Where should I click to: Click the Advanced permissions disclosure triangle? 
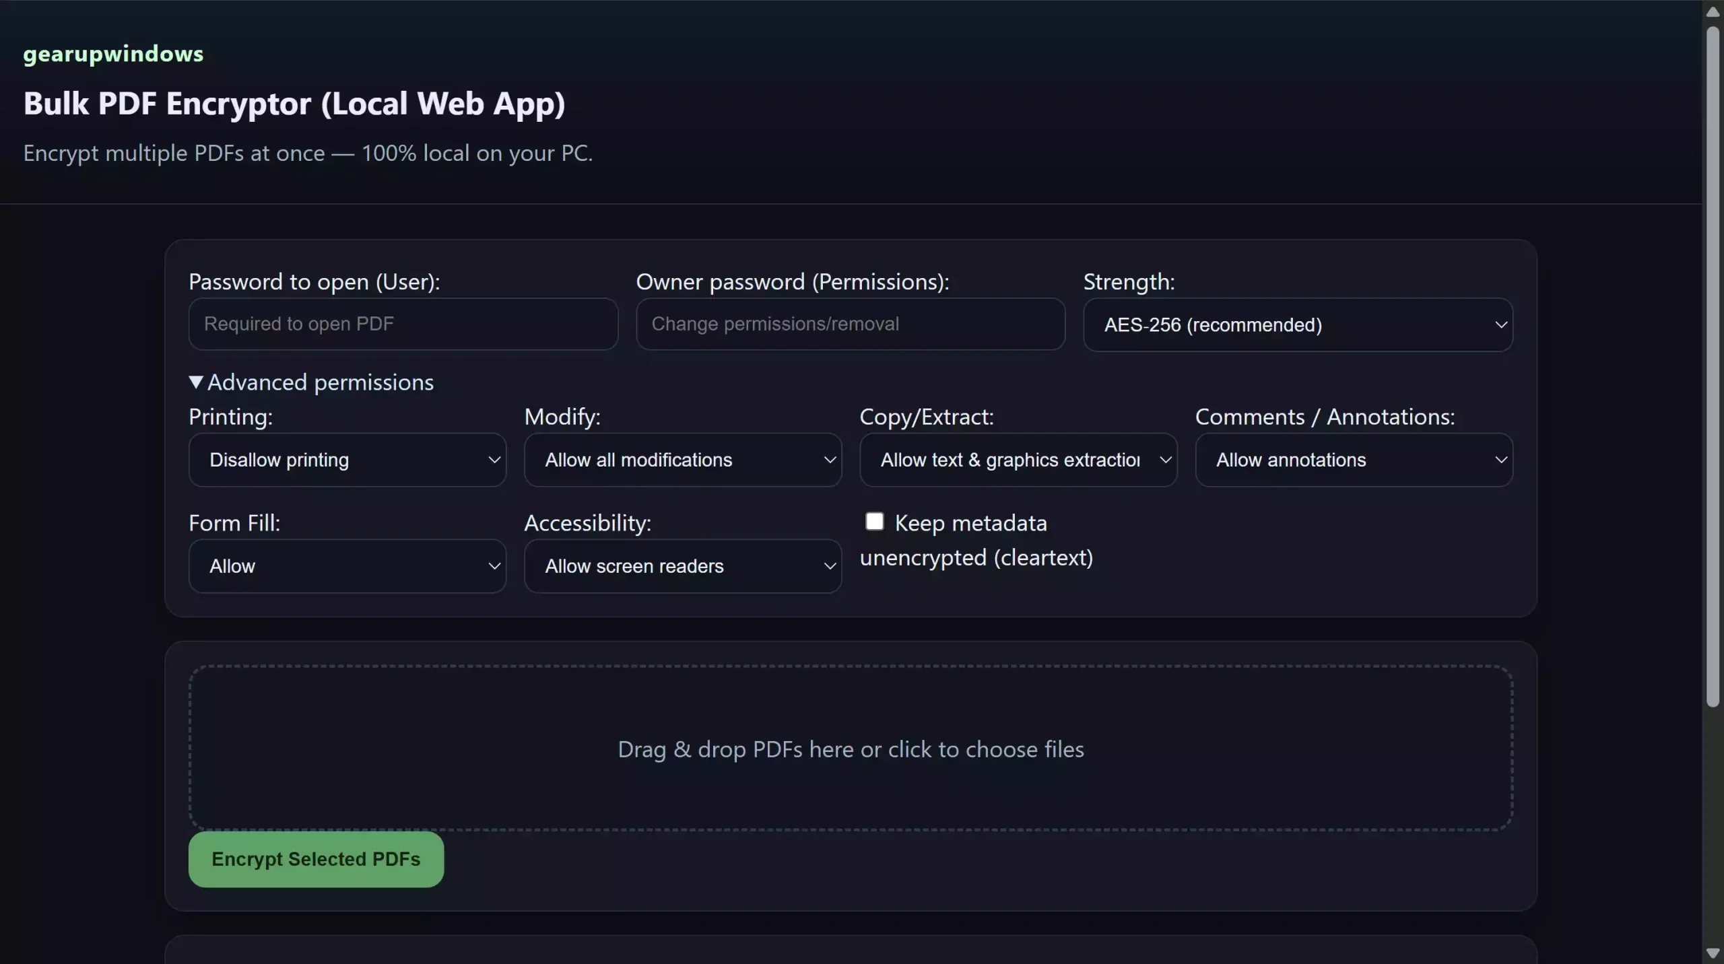[x=195, y=382]
